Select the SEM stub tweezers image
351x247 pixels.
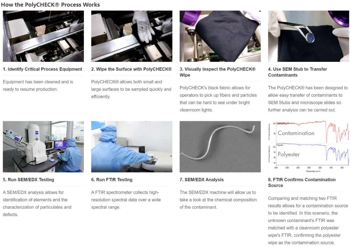click(x=308, y=36)
